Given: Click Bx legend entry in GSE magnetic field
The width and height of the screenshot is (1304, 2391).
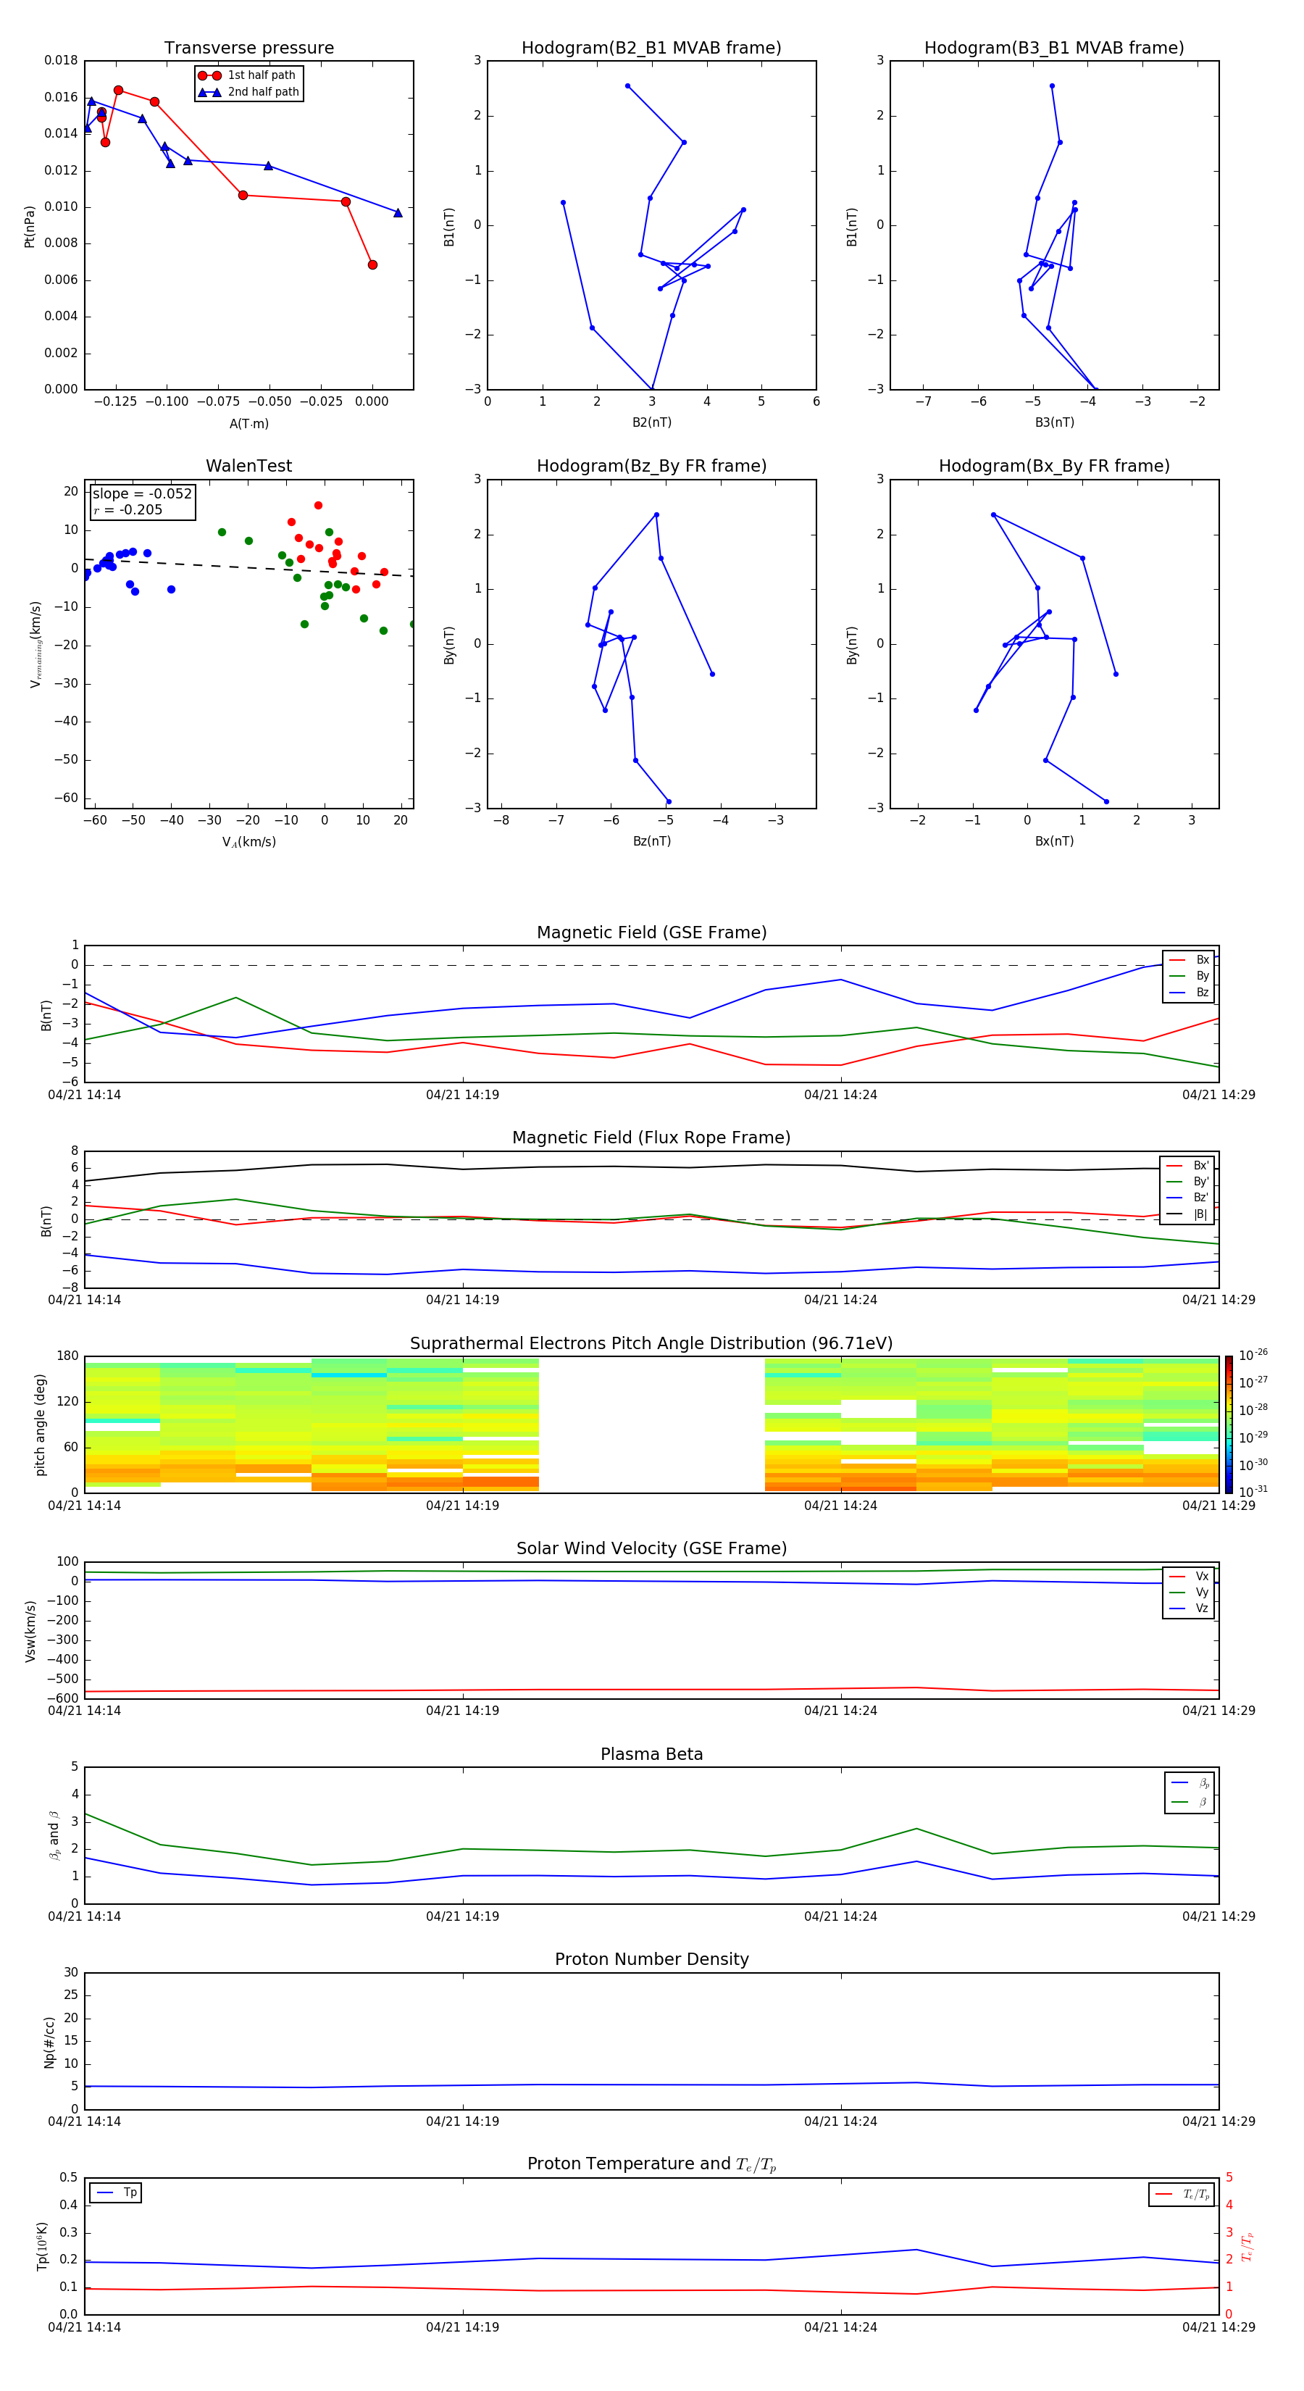Looking at the screenshot, I should pyautogui.click(x=1189, y=961).
